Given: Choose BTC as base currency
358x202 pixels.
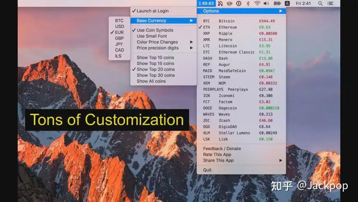Looking at the screenshot, I should pos(119,20).
